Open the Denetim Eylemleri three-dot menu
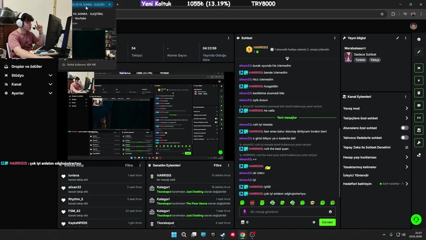The height and width of the screenshot is (240, 426). pos(228,165)
